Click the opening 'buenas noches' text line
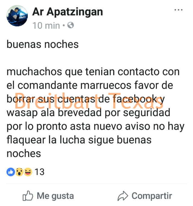The height and width of the screenshot is (206, 193). (43, 44)
